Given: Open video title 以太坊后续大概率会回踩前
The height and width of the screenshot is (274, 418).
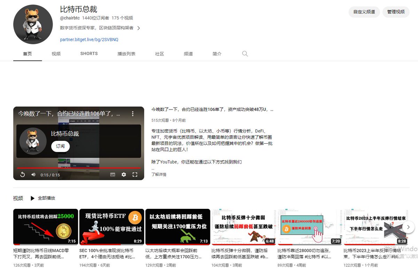Looking at the screenshot, I should [173, 253].
